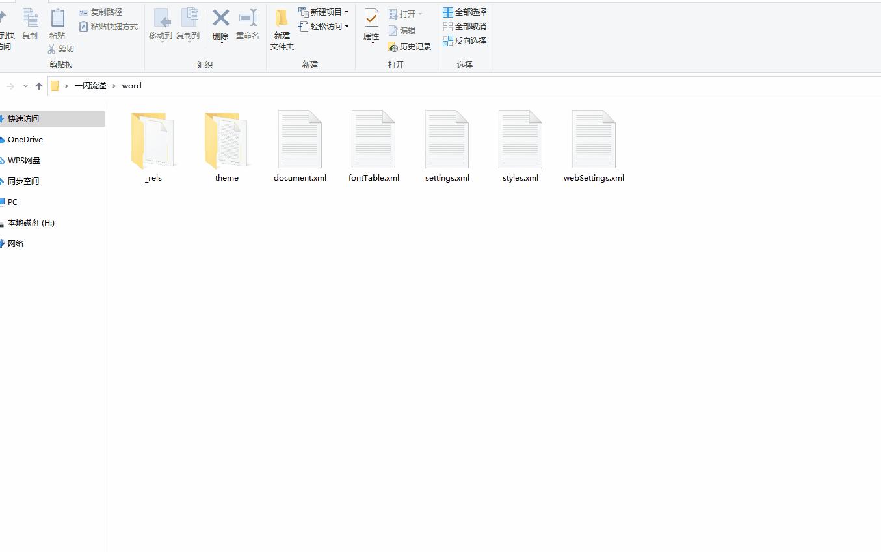Click 反向选择 to invert selection
The width and height of the screenshot is (881, 552).
464,40
